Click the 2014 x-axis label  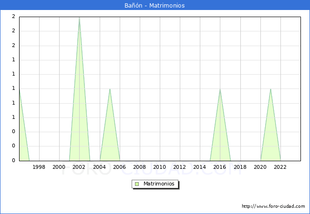(200, 167)
